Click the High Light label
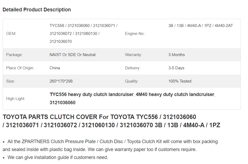248x164 pixels. pyautogui.click(x=16, y=99)
